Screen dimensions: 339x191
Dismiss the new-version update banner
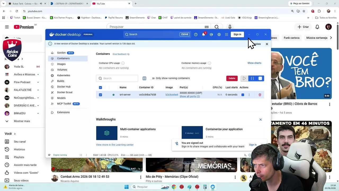(x=267, y=44)
